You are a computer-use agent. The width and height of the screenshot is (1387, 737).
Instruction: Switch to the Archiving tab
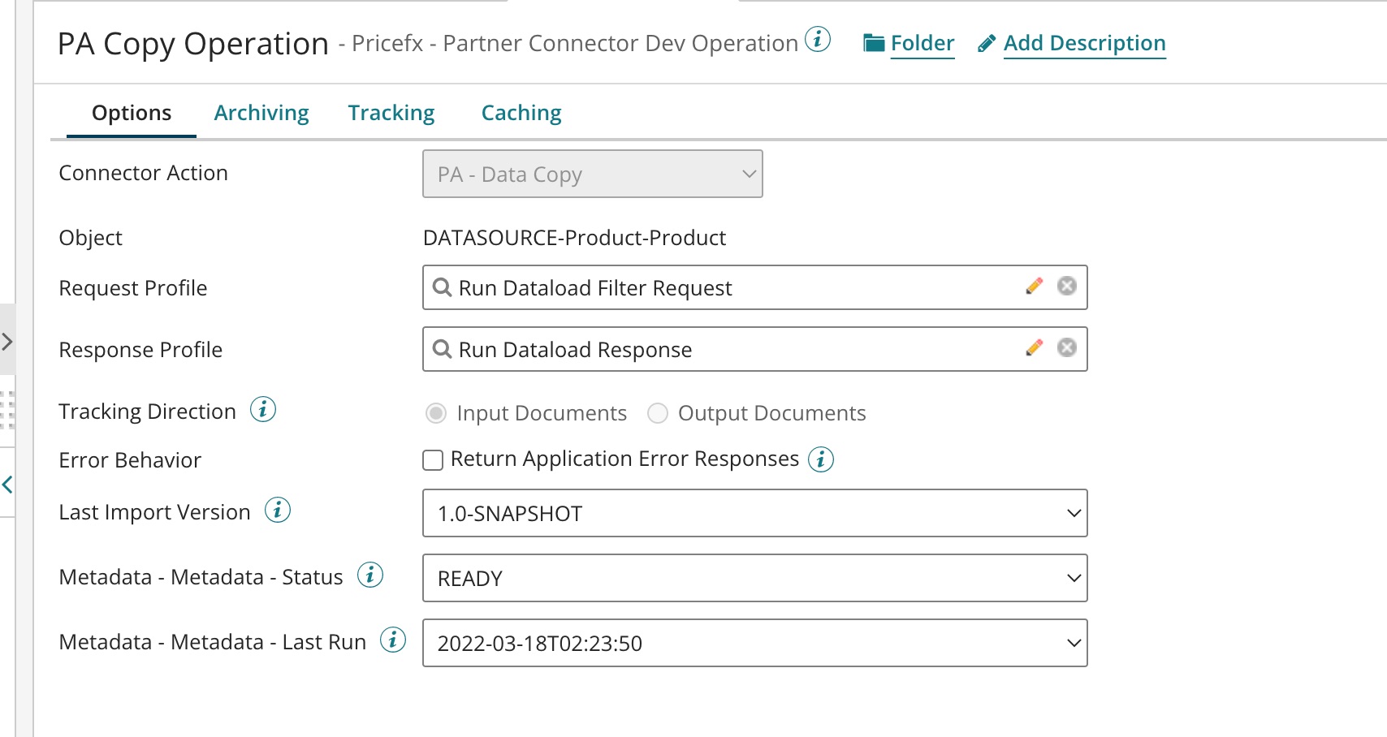pyautogui.click(x=261, y=113)
